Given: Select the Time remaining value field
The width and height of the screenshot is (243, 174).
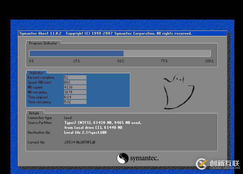Looking at the screenshot, I should (x=75, y=102).
